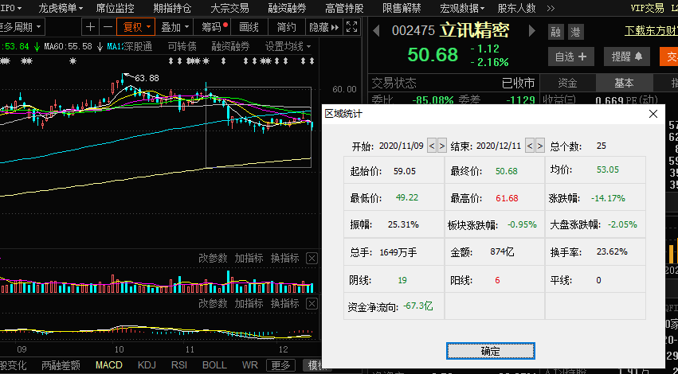
Task: Open 期指持仓 in top menu
Action: (172, 8)
